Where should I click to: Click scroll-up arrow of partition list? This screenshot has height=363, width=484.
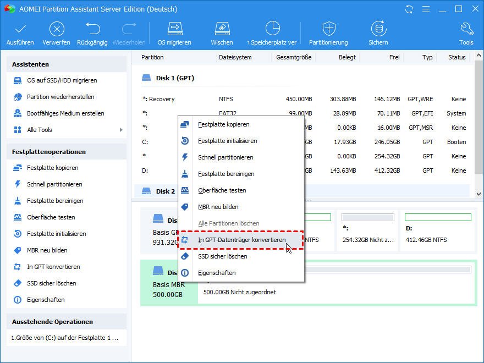[x=479, y=56]
